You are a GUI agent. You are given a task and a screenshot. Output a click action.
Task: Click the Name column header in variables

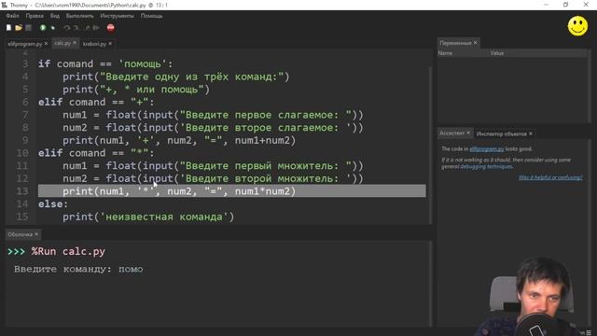[x=445, y=53]
